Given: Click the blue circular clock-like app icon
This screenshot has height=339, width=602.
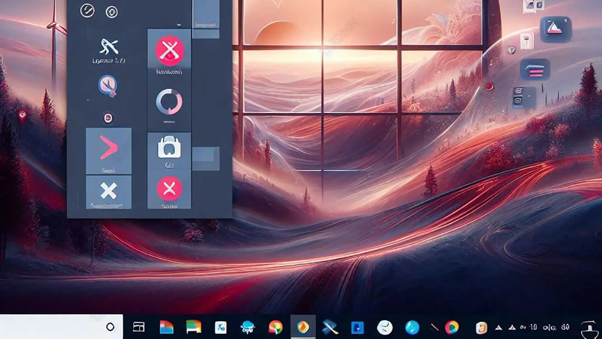Looking at the screenshot, I should tap(108, 85).
